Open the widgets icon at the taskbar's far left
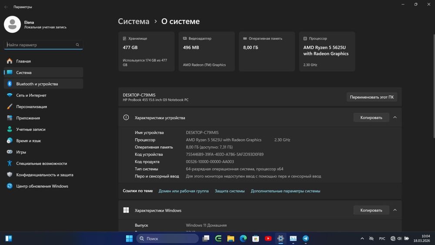 pyautogui.click(x=9, y=238)
